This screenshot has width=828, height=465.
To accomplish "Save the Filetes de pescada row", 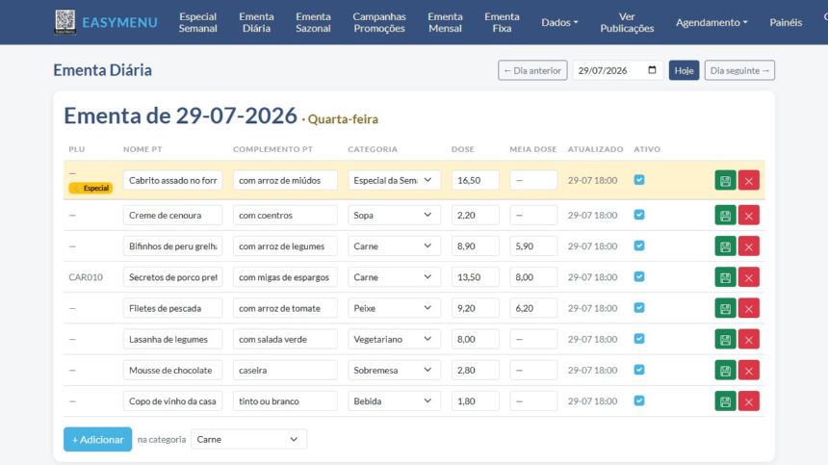I will click(x=725, y=308).
